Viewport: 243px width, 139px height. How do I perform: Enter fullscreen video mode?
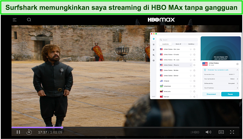tap(232, 132)
